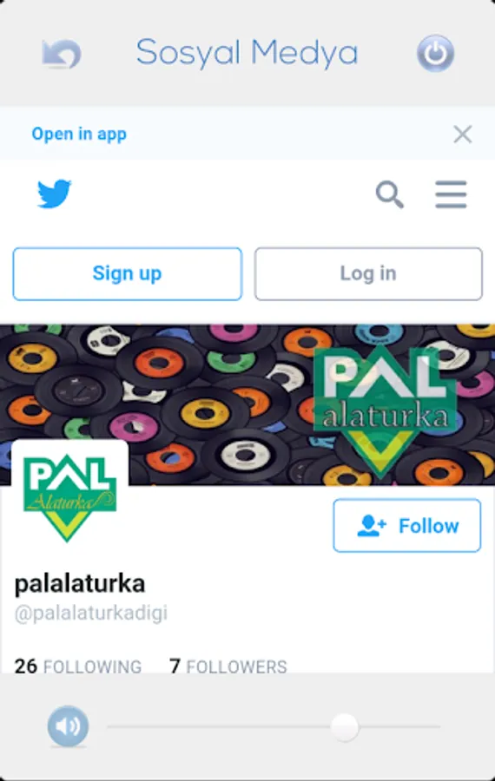Click the Log in button
Image resolution: width=495 pixels, height=781 pixels.
(x=368, y=274)
